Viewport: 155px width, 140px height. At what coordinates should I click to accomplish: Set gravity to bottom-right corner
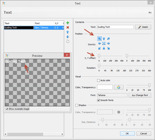click(x=108, y=48)
